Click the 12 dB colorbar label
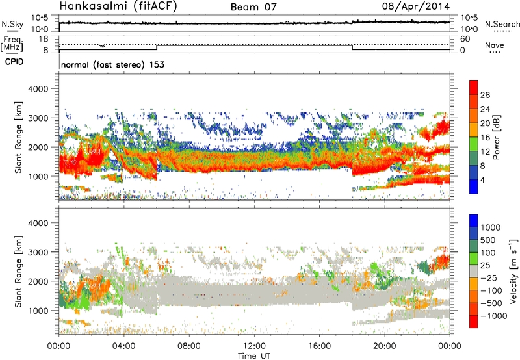The image size is (520, 360). (x=485, y=152)
